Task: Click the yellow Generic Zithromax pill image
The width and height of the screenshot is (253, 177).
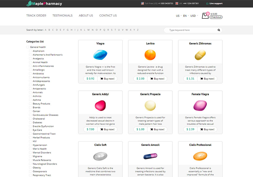Action: coord(200,55)
